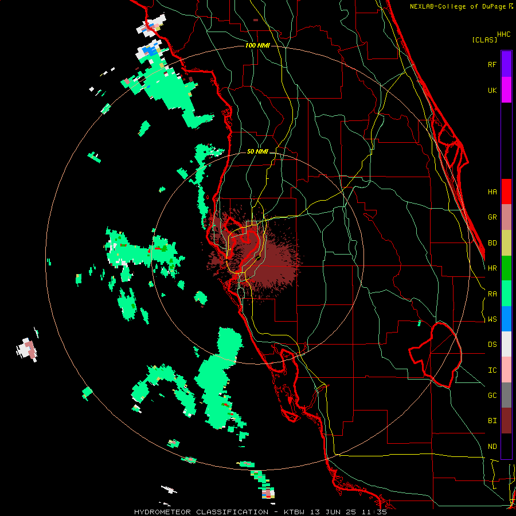516x516 pixels.
Task: Click the 'GR' legend label
Action: pyautogui.click(x=492, y=217)
